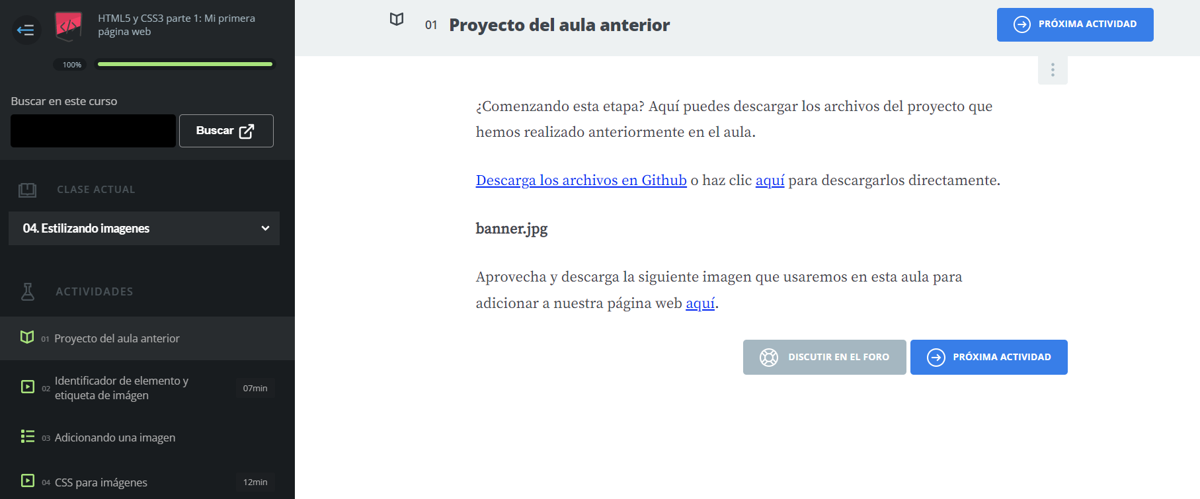The image size is (1200, 499).
Task: Click the dropdown chevron of current class
Action: tap(265, 228)
